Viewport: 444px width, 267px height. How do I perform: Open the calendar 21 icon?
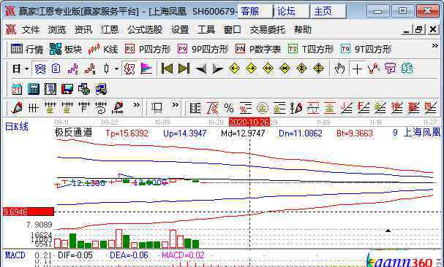pyautogui.click(x=17, y=89)
